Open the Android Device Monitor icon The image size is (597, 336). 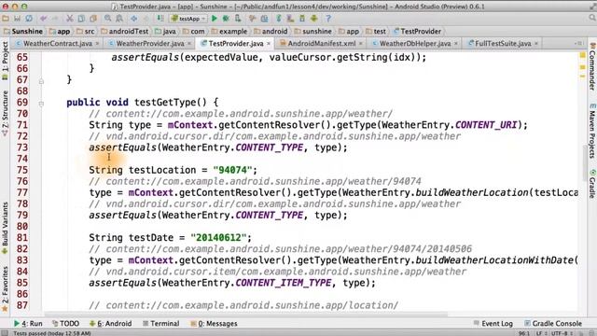pos(313,19)
